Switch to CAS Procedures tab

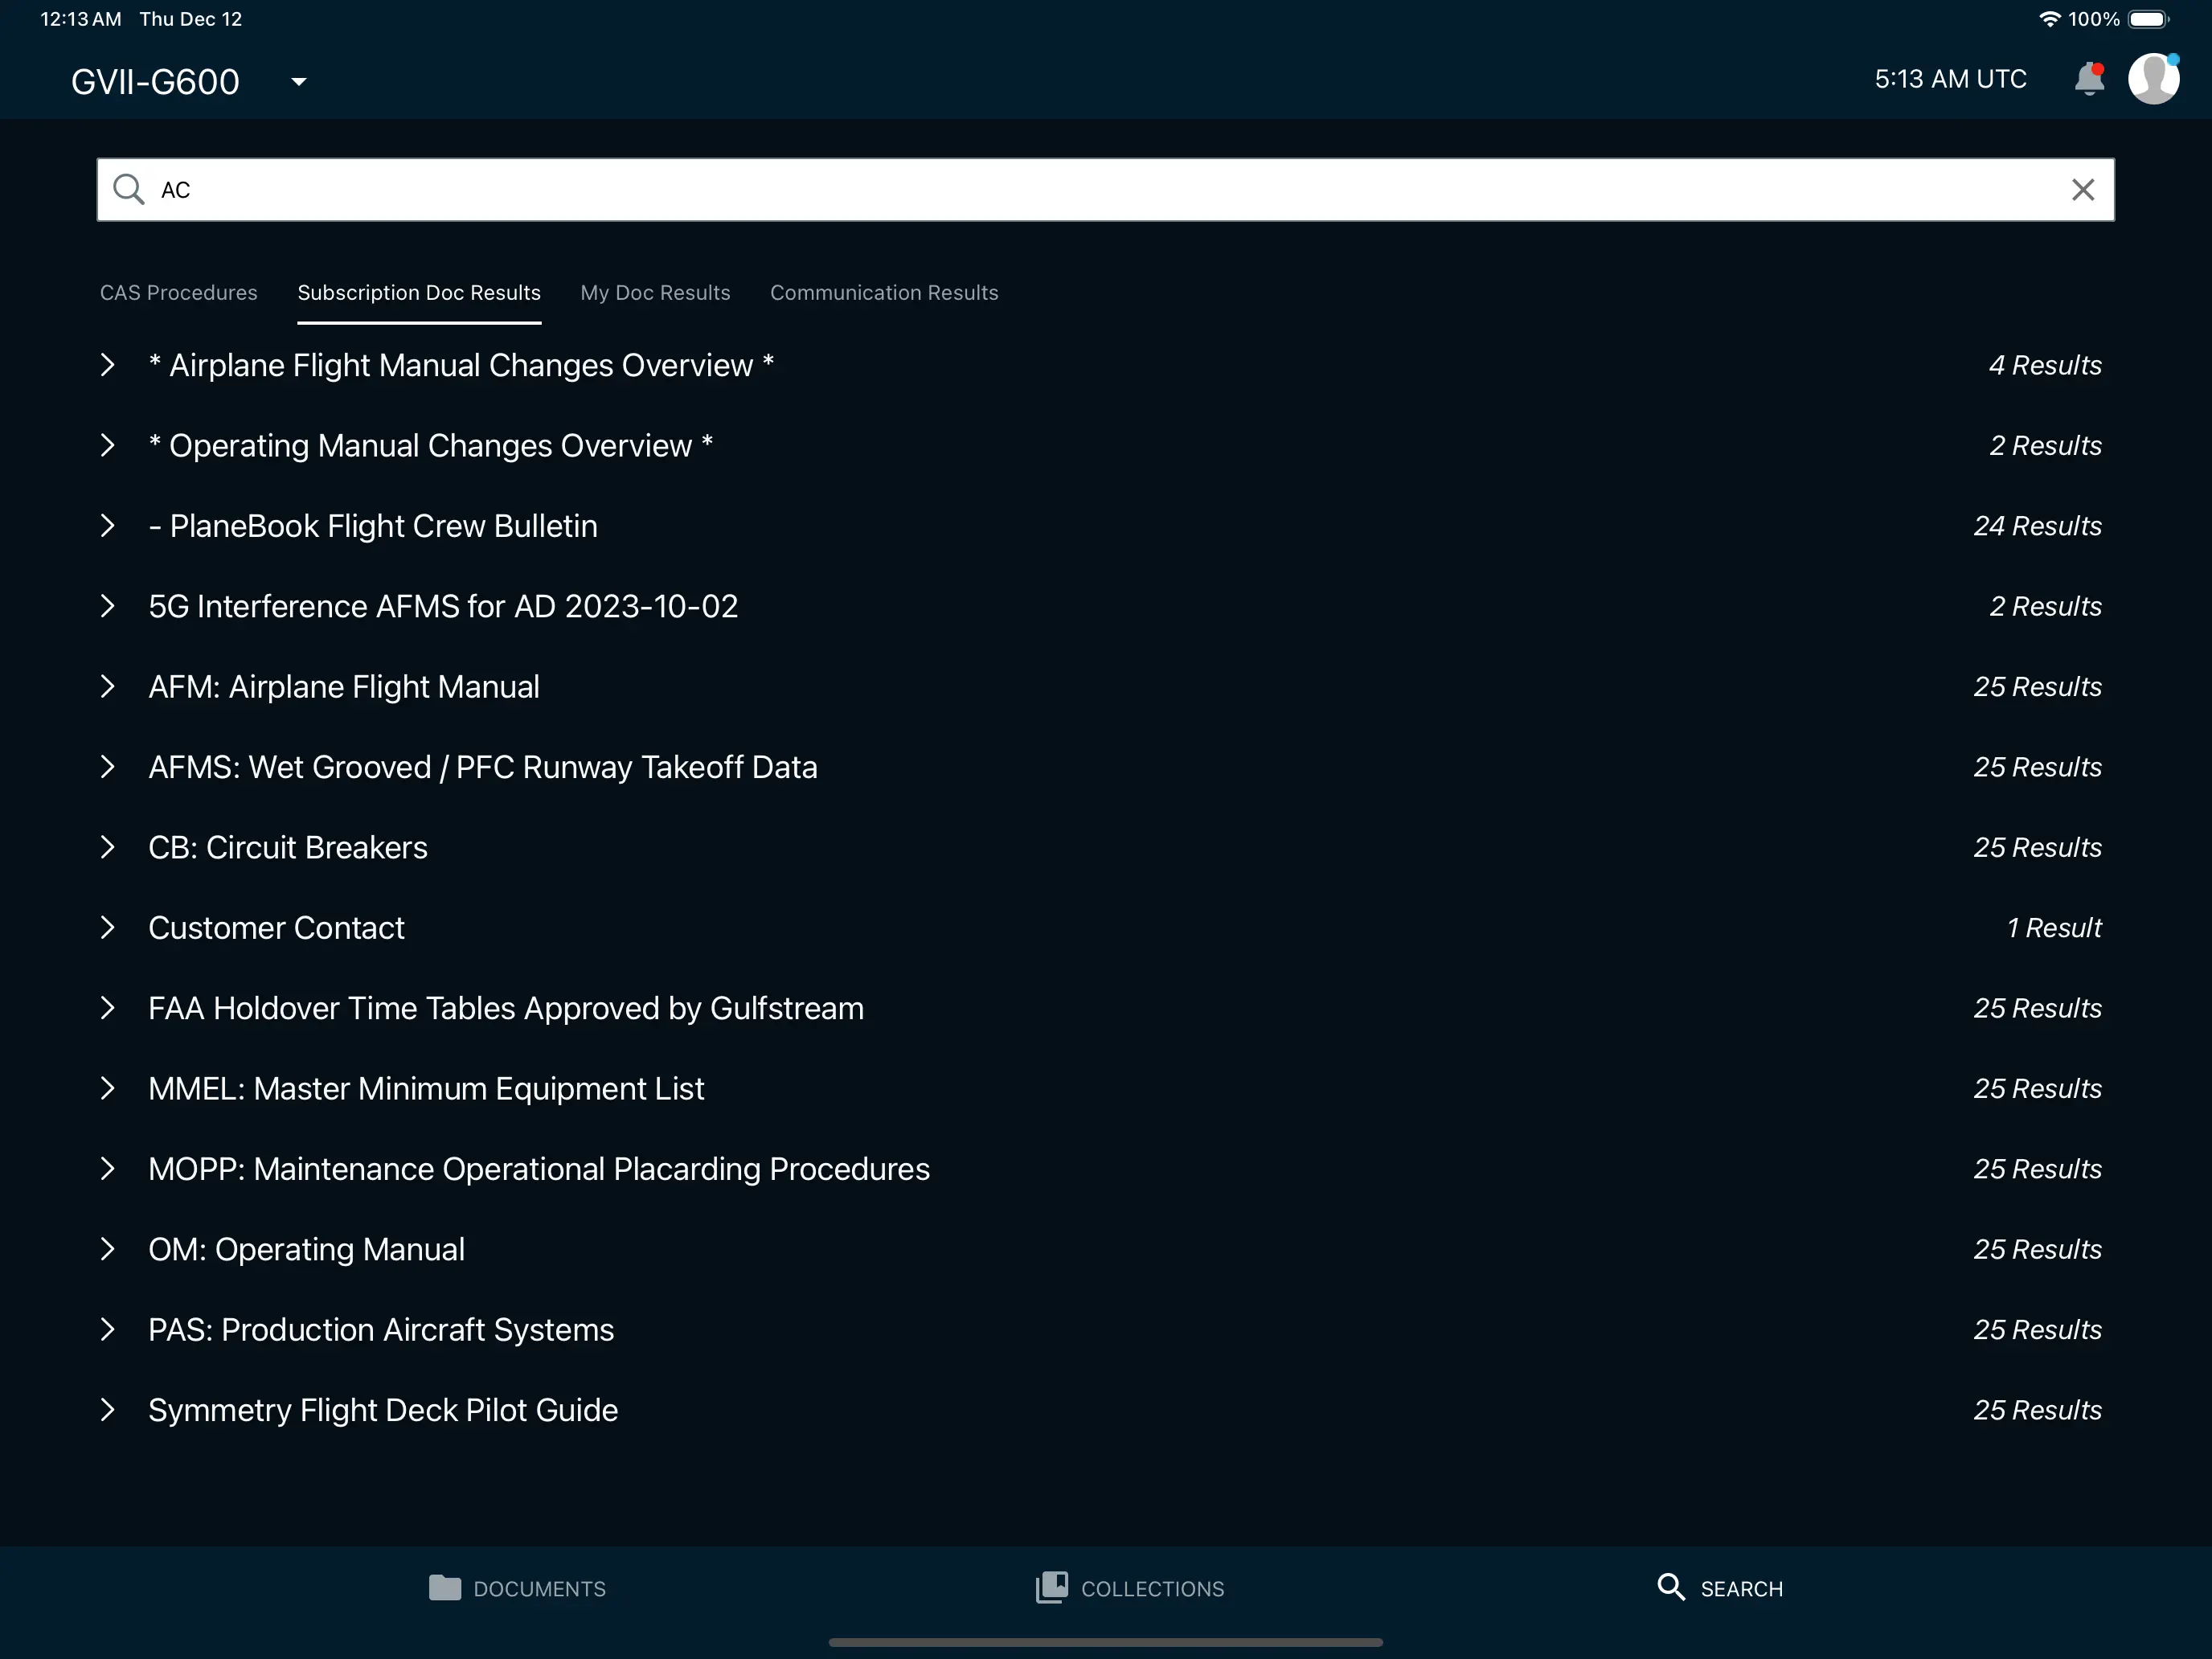click(179, 293)
